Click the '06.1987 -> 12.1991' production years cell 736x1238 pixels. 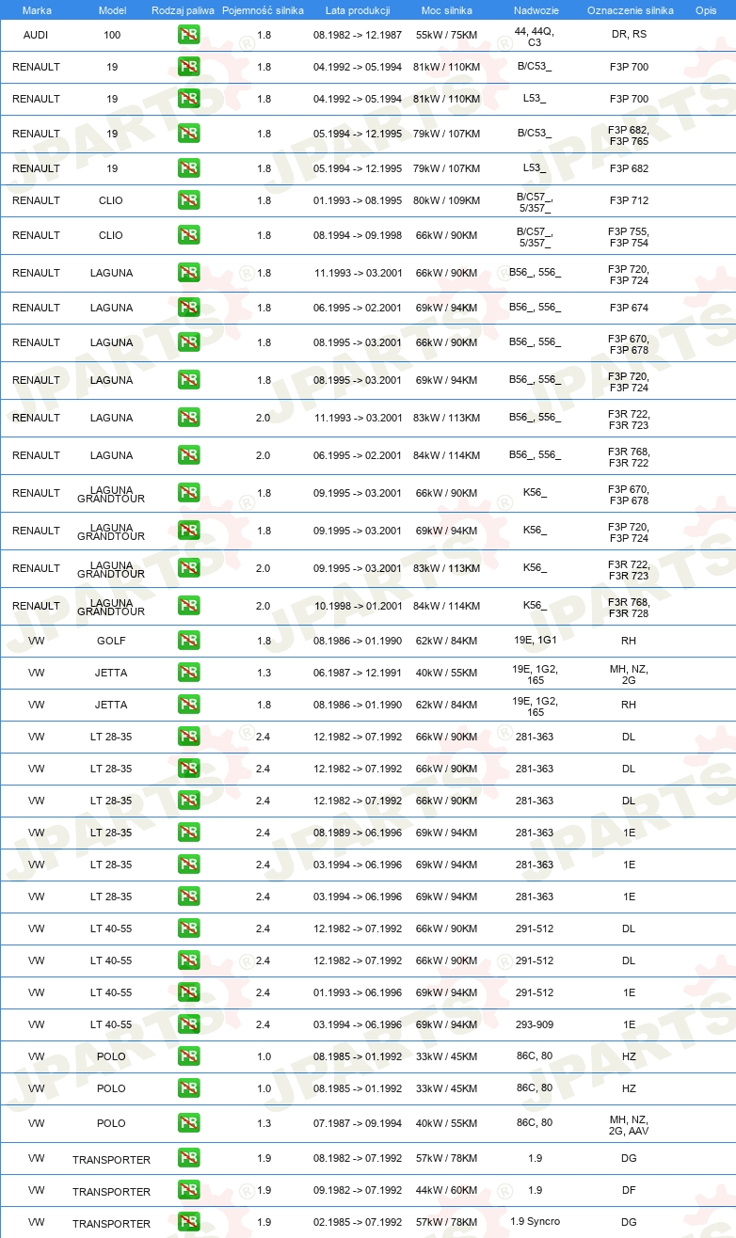click(x=358, y=673)
